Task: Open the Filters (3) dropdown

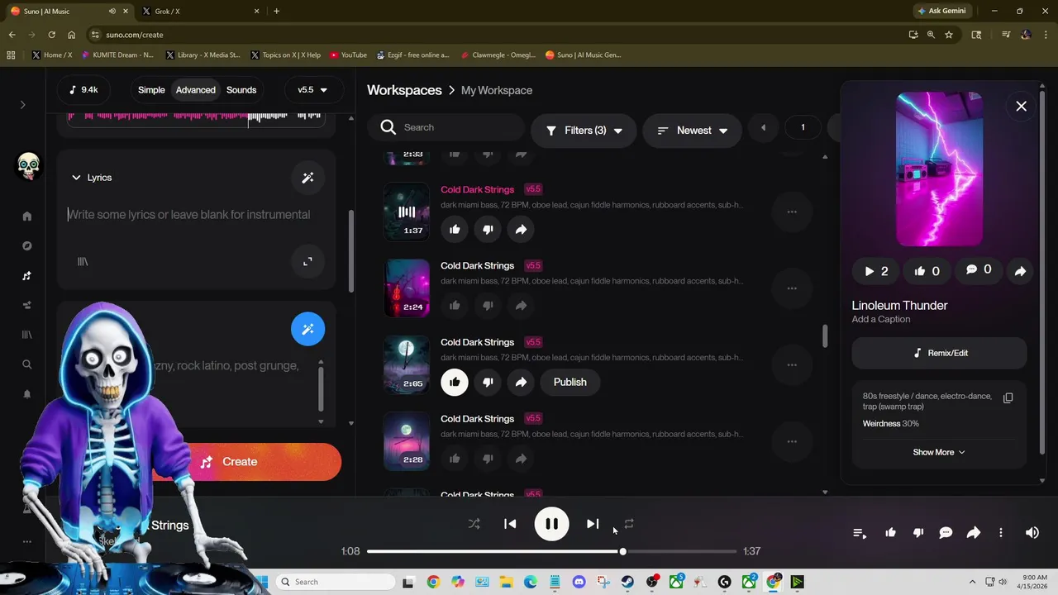Action: tap(584, 131)
